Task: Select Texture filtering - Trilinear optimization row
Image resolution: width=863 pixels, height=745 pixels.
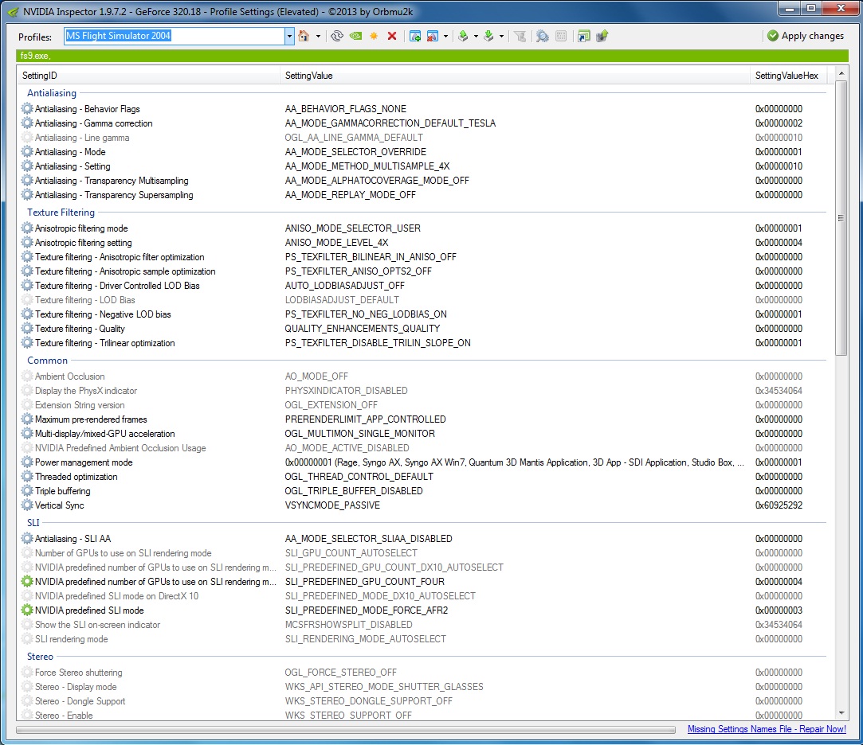Action: tap(422, 342)
